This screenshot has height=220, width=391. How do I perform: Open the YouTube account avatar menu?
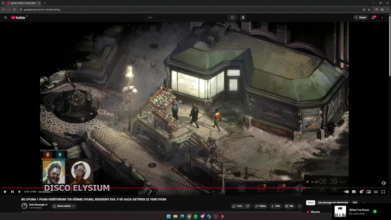click(382, 17)
